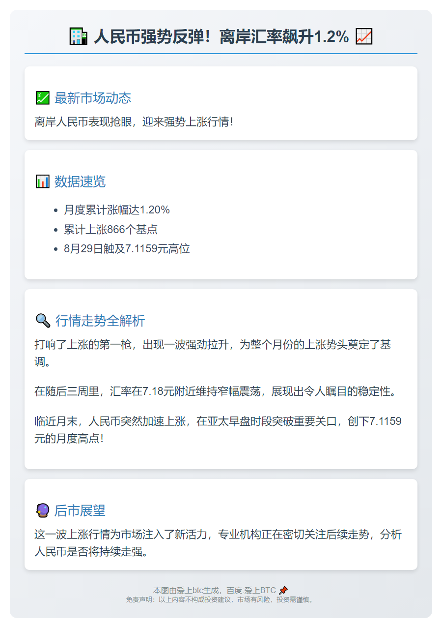Select the magnifying glass icon near 行情走势全解析
This screenshot has height=628, width=442.
[43, 320]
